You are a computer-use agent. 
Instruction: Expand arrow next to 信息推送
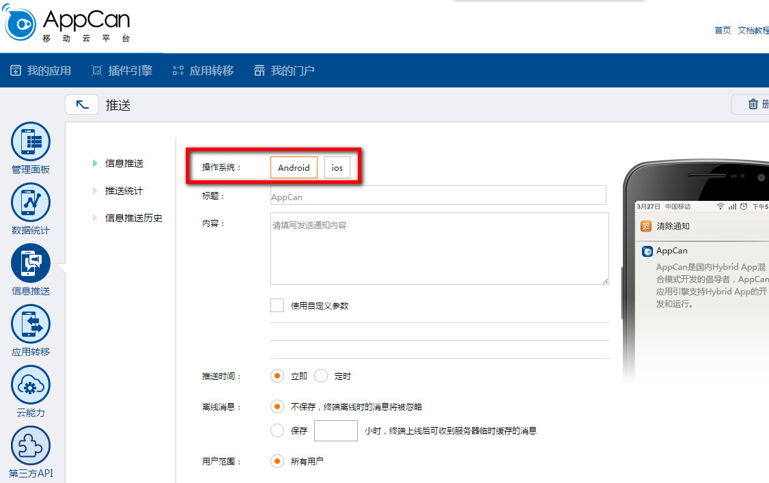pyautogui.click(x=95, y=163)
